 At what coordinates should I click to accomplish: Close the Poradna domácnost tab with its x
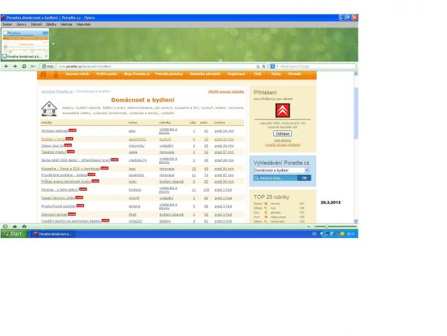[46, 56]
